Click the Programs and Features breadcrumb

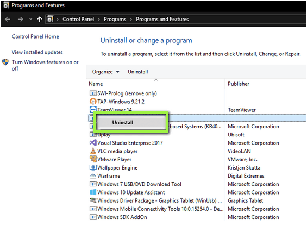point(162,19)
